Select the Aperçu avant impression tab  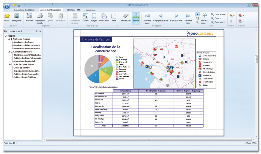coord(51,10)
